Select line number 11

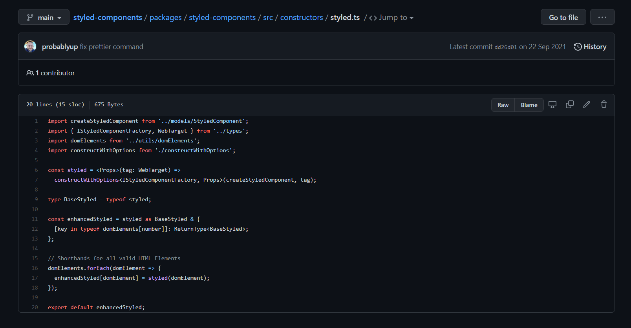35,219
